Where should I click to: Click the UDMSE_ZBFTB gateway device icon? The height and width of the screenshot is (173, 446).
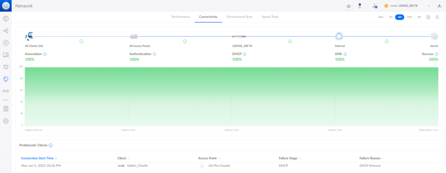pyautogui.click(x=239, y=37)
